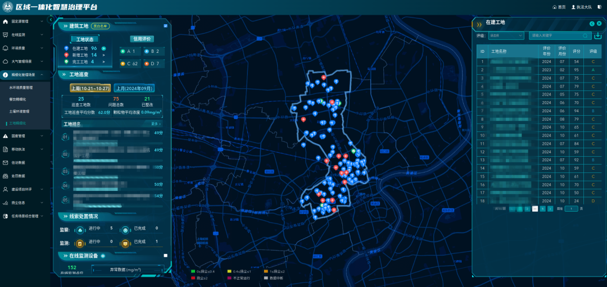Open the 评级 rating dropdown
Image resolution: width=607 pixels, height=287 pixels.
point(506,35)
